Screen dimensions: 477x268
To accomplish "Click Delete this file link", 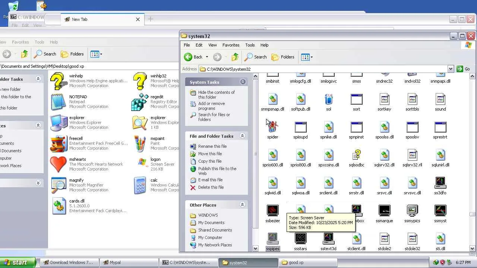I will pyautogui.click(x=211, y=187).
